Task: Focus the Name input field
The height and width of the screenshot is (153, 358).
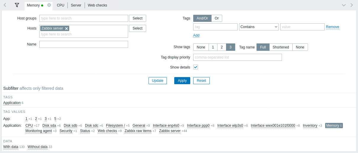Action: point(84,44)
